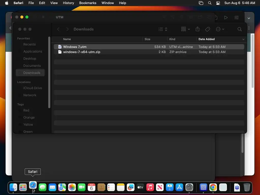Open the History menu
This screenshot has width=260, height=195.
pos(68,3)
